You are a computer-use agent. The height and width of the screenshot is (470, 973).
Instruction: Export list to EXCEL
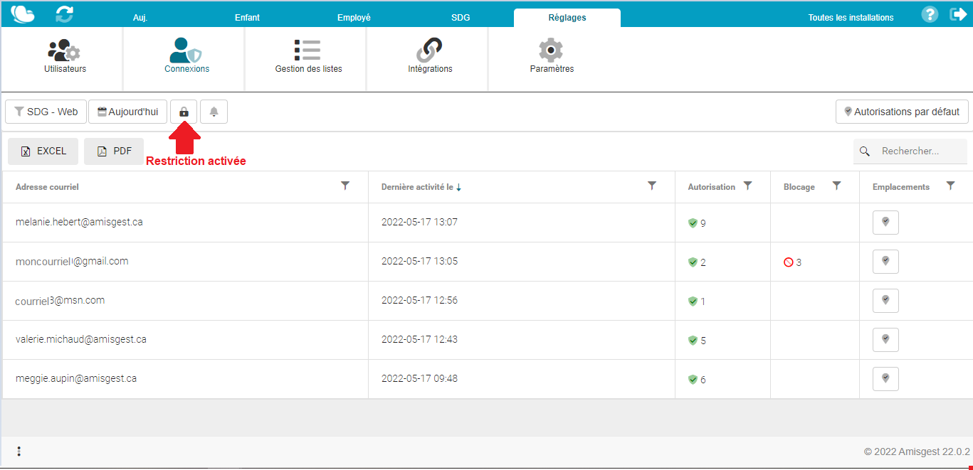point(43,151)
